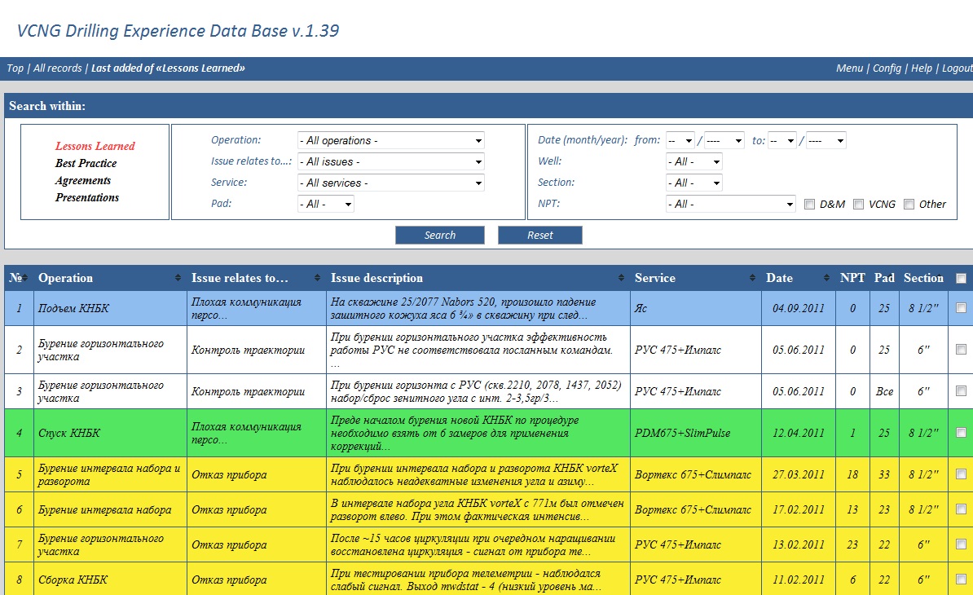Screen dimensions: 973x595
Task: Click Logout in the top bar
Action: pos(957,68)
